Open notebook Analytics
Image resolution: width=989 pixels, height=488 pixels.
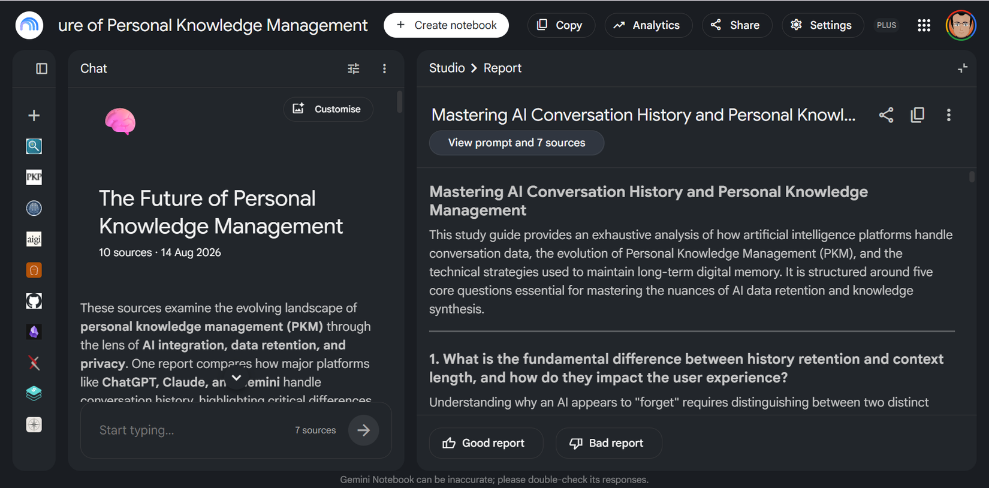pyautogui.click(x=648, y=25)
